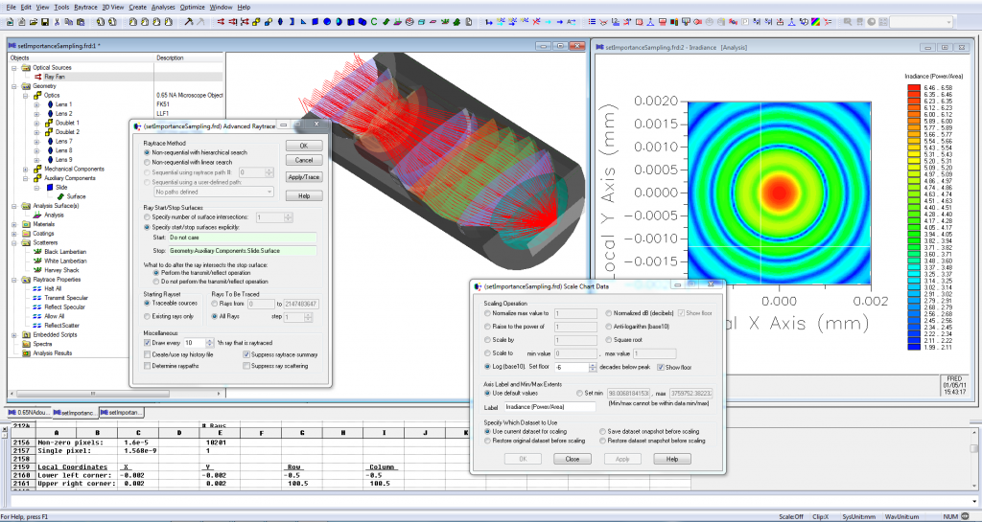Image resolution: width=982 pixels, height=522 pixels.
Task: Click the axis Label text field
Action: point(550,406)
